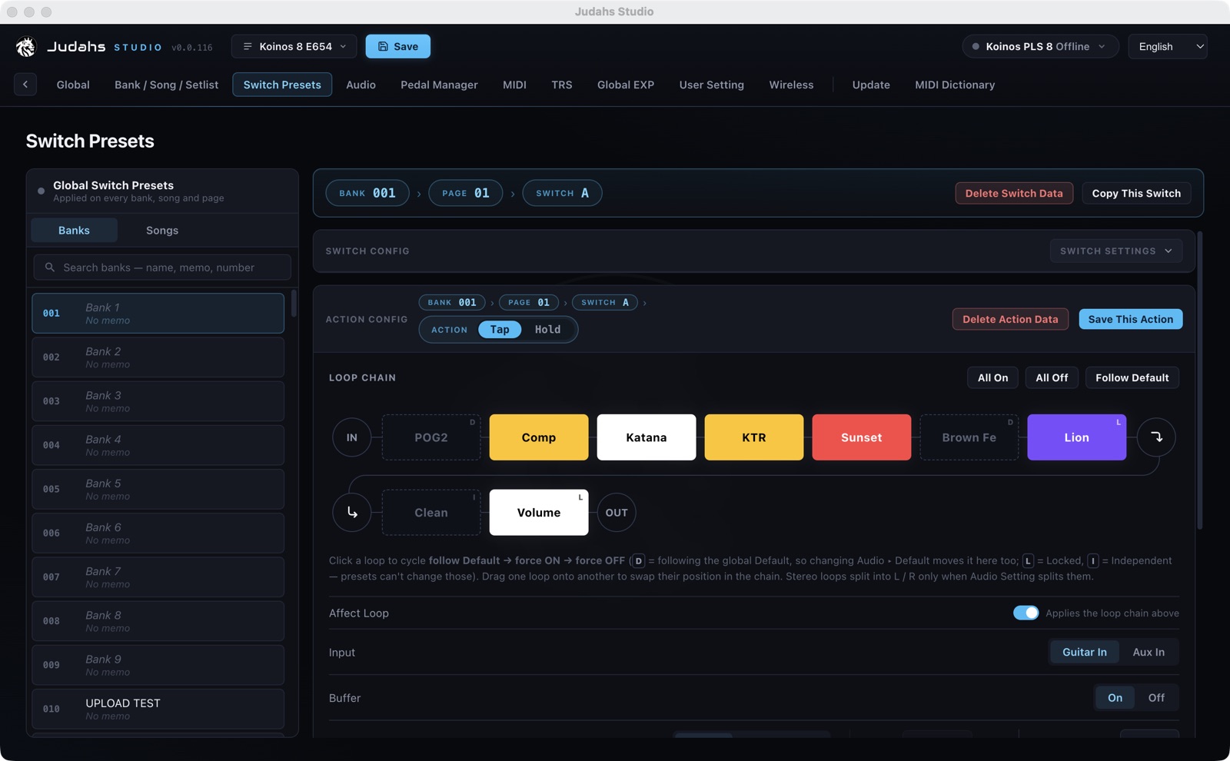Viewport: 1230px width, 761px height.
Task: Click the search magnifier icon in banks search
Action: click(x=50, y=268)
